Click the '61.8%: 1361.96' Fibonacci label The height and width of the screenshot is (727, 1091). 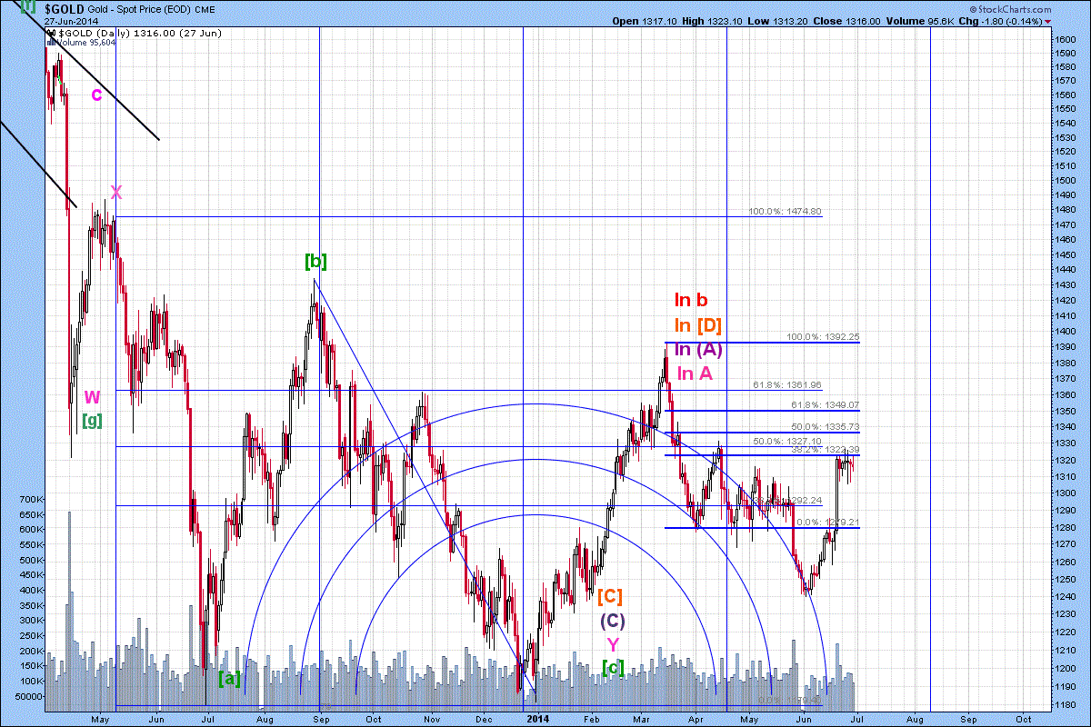pyautogui.click(x=787, y=384)
